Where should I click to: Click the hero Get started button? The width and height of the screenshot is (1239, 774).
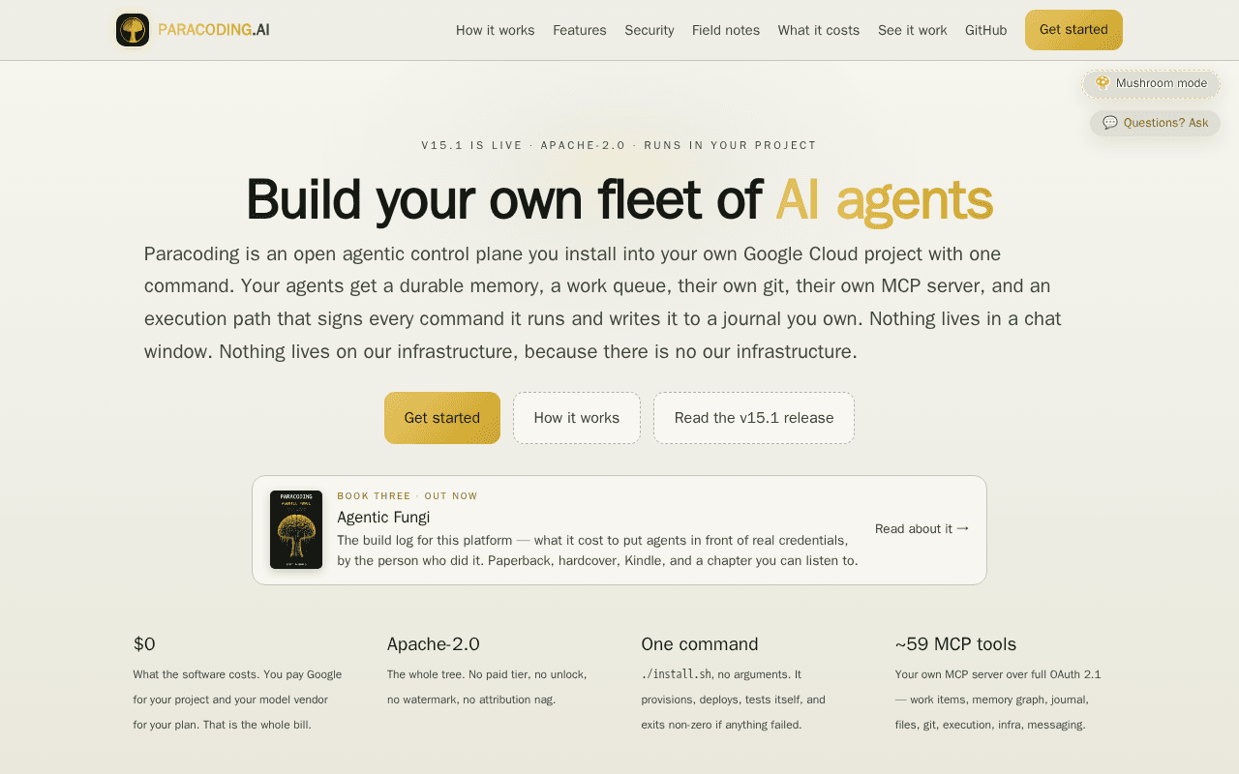point(442,418)
